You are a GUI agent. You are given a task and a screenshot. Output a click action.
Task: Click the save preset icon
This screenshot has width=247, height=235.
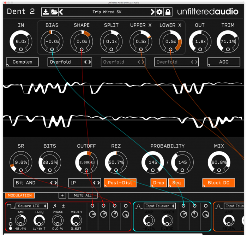pos(46,12)
